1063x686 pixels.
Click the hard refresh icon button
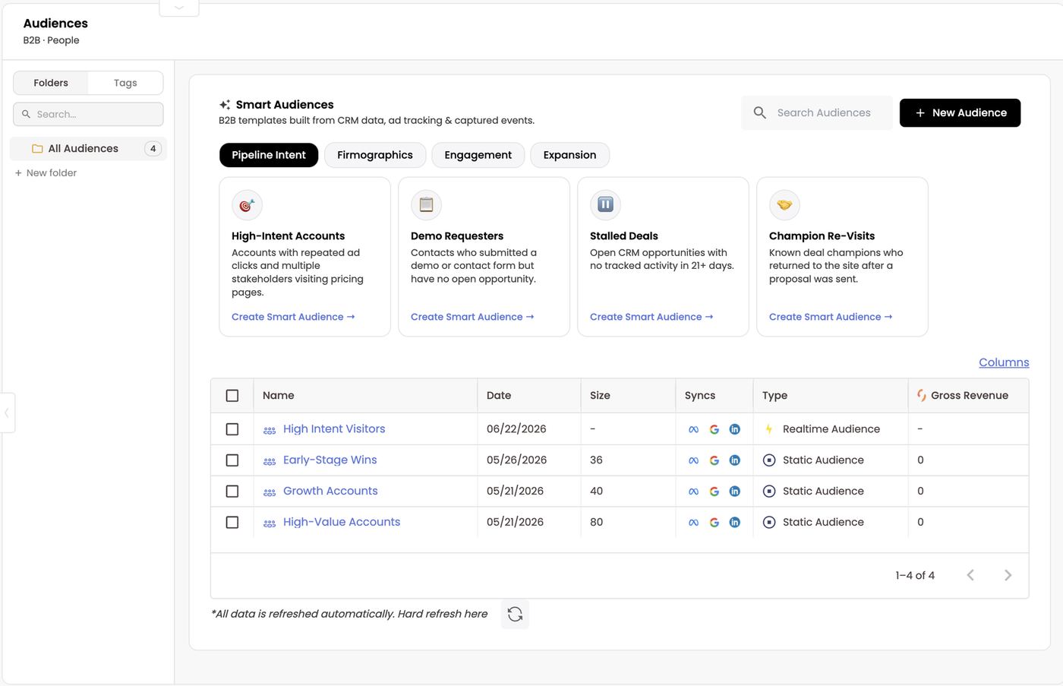click(x=515, y=614)
